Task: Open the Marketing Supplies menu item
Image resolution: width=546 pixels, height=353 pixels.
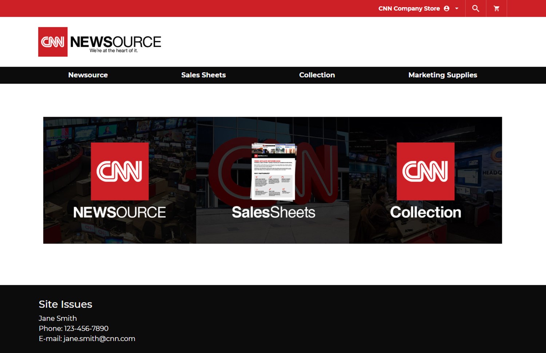Action: coord(443,75)
